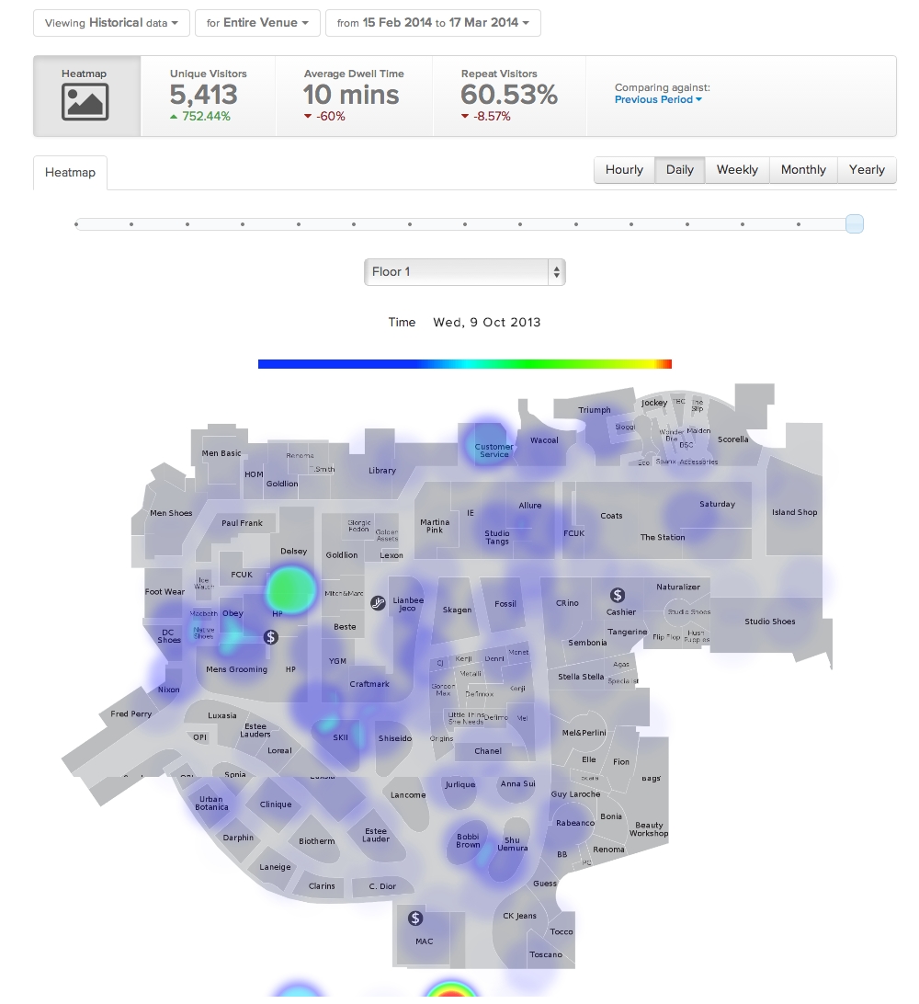This screenshot has width=919, height=1004.
Task: Click the Biotherm counter
Action: [317, 841]
